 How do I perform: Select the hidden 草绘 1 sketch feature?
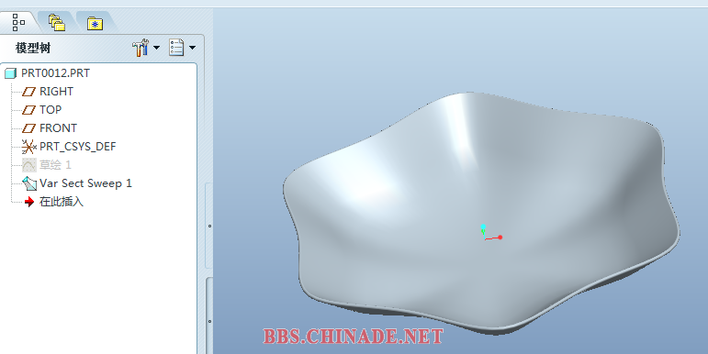pyautogui.click(x=47, y=165)
